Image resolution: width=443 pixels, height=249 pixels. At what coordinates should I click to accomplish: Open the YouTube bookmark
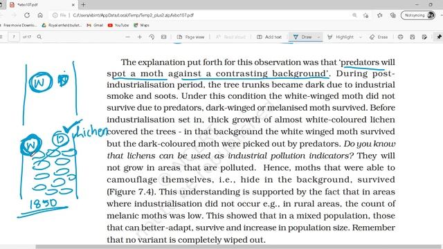coord(118,25)
